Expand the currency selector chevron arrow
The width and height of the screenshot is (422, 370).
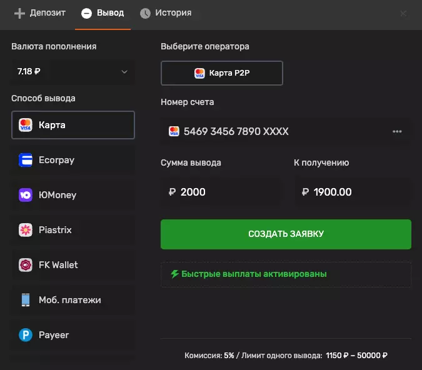pos(124,72)
